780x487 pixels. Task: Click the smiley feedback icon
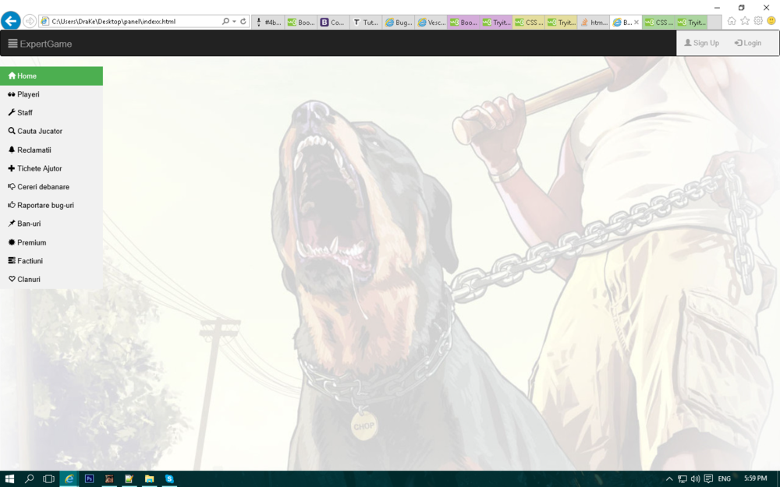pyautogui.click(x=771, y=21)
